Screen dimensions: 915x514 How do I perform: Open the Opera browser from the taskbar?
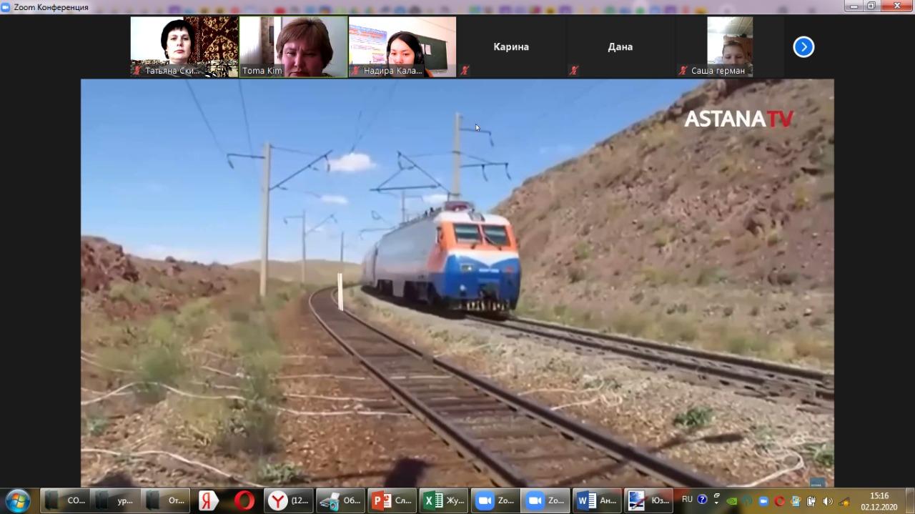click(x=244, y=500)
